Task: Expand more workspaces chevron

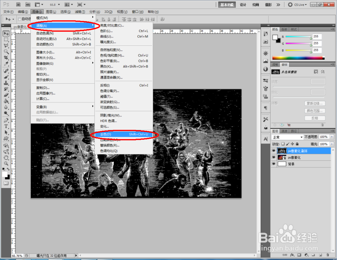Action: click(x=278, y=5)
